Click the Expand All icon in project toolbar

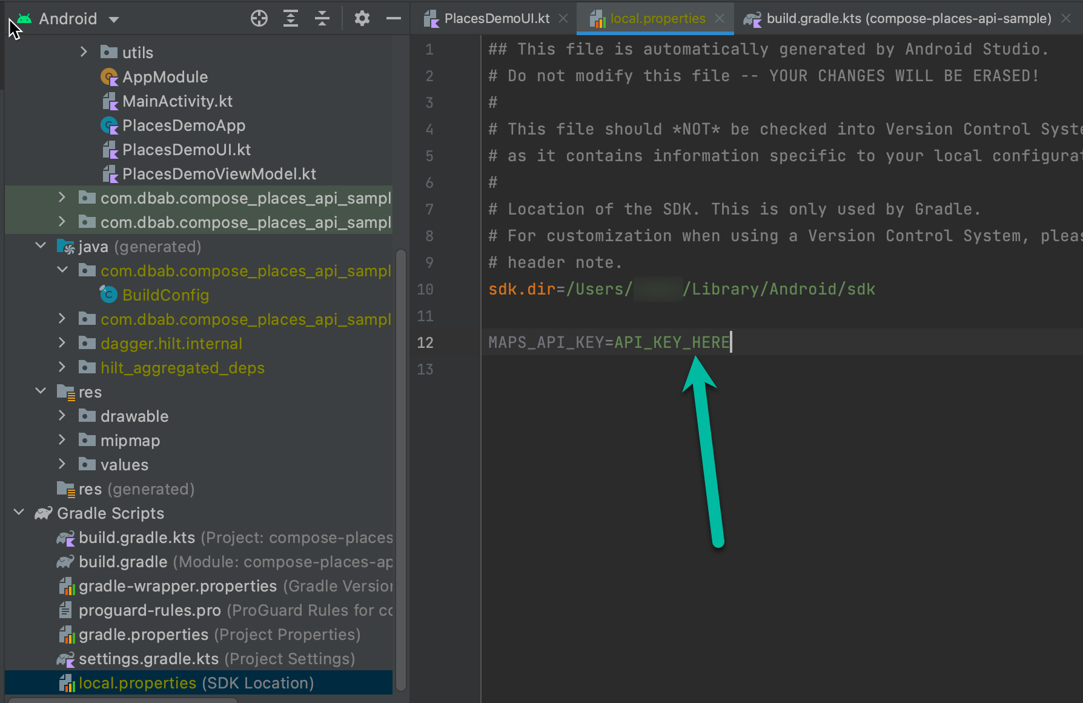click(x=290, y=18)
